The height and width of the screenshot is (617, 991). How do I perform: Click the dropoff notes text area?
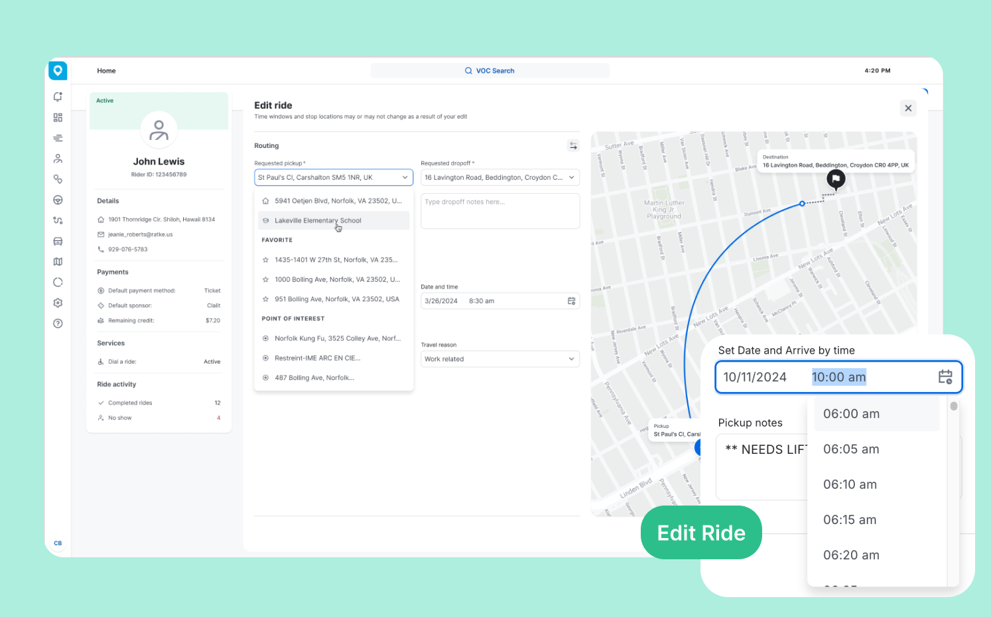500,211
